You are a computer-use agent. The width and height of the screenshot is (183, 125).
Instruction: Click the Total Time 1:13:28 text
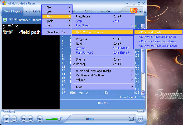click(x=132, y=97)
